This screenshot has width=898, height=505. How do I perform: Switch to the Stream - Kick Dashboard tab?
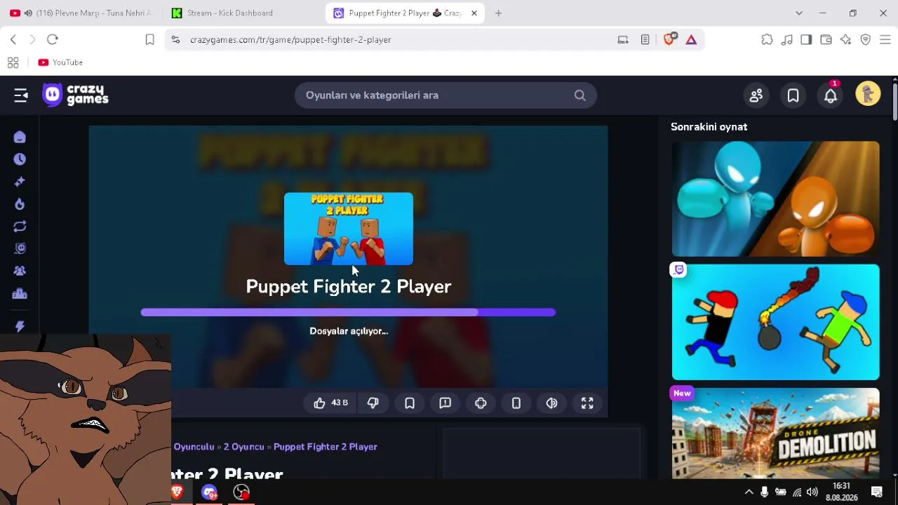pos(243,13)
